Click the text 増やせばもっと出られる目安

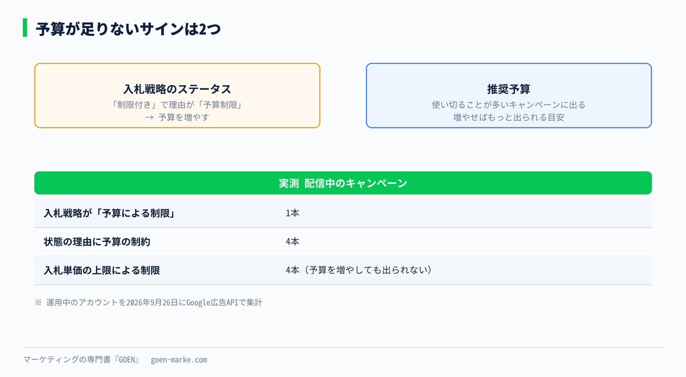509,118
